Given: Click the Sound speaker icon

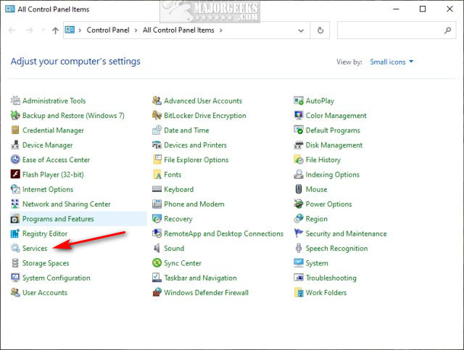Looking at the screenshot, I should pos(157,249).
